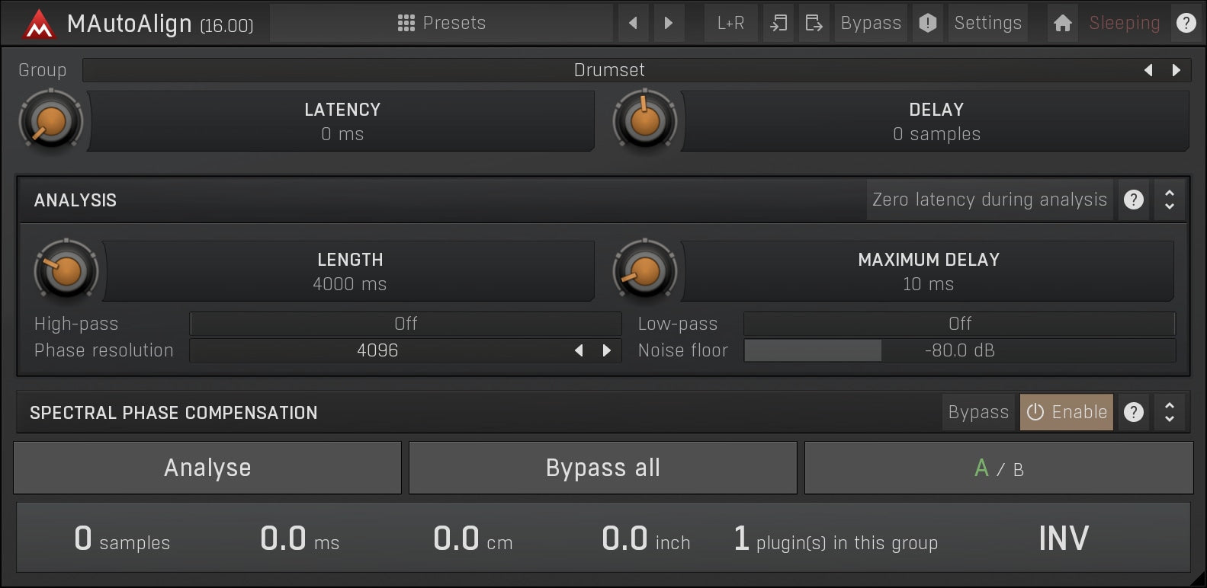Click the paste settings icon in top toolbar
1207x588 pixels.
click(814, 23)
